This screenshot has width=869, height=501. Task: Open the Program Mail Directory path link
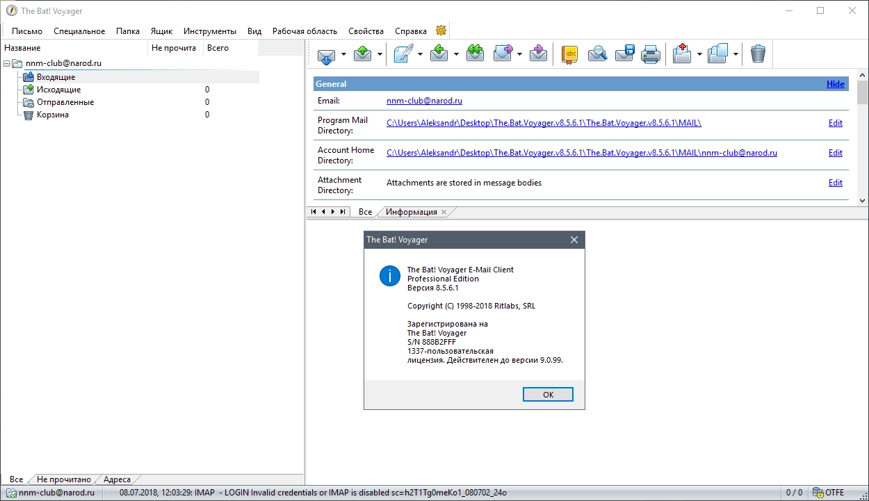click(544, 123)
